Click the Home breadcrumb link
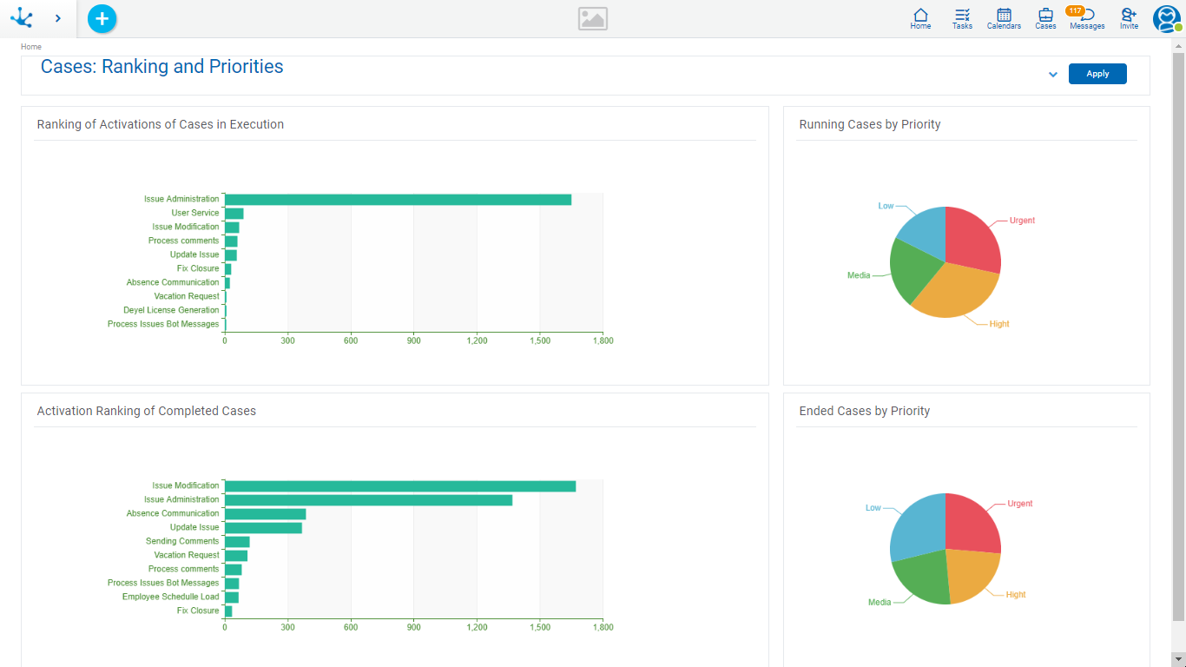Screen dimensions: 1186x667 31,47
